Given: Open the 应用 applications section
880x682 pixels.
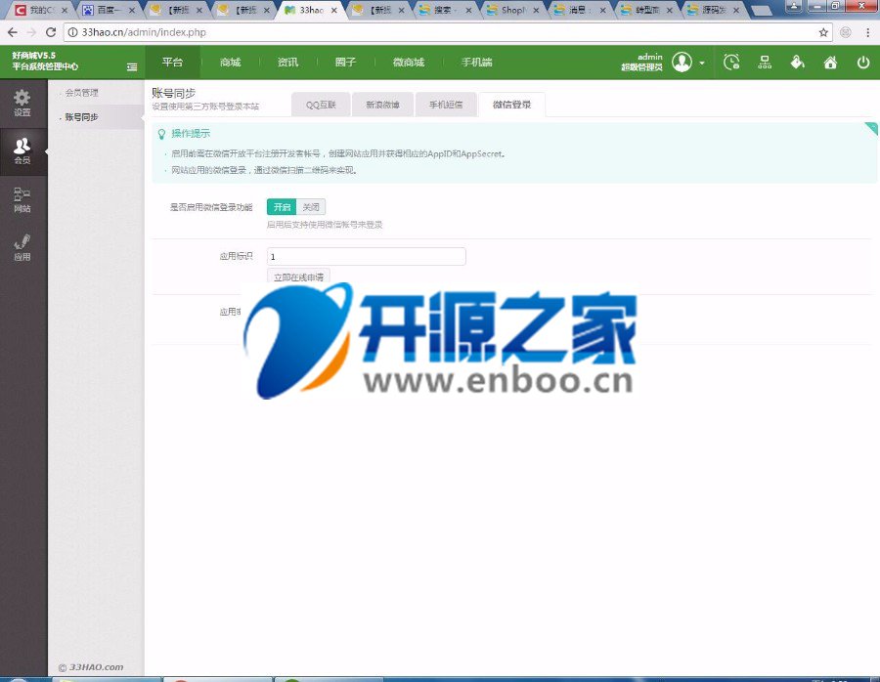Looking at the screenshot, I should pyautogui.click(x=22, y=248).
